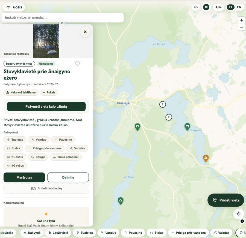Open the M user avatar

click(206, 7)
